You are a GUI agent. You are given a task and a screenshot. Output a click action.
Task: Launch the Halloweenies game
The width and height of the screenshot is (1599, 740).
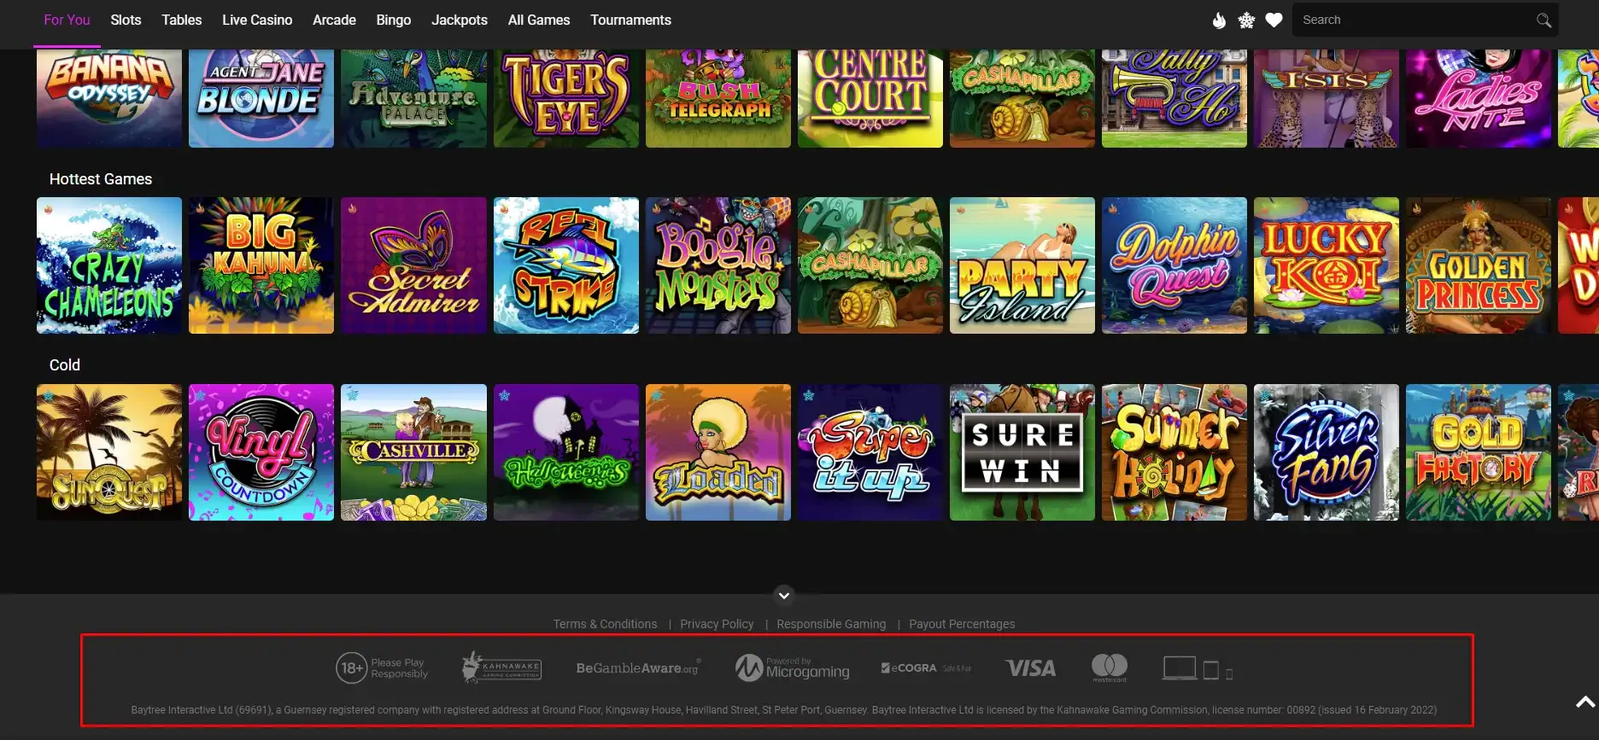coord(566,452)
